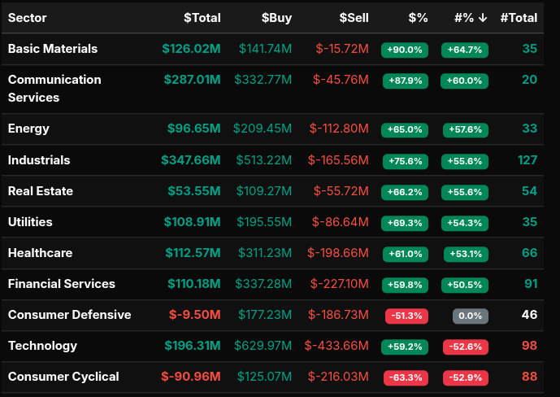Click Technology's red -52.6% badge
Image resolution: width=560 pixels, height=397 pixels.
pos(465,347)
